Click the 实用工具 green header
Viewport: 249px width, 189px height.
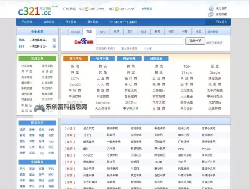pos(37,59)
